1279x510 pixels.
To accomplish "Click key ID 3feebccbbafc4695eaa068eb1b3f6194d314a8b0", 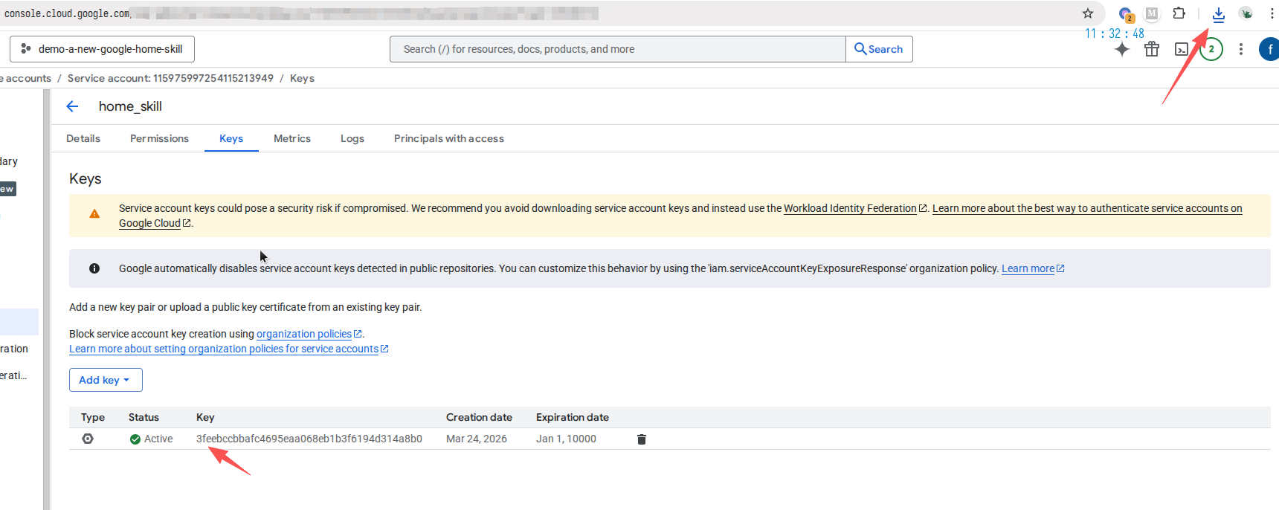I will click(309, 439).
